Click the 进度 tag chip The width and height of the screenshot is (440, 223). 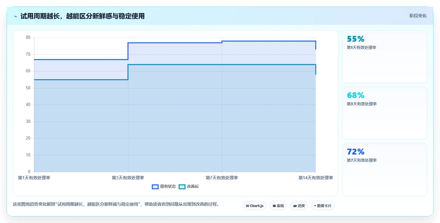tap(299, 206)
